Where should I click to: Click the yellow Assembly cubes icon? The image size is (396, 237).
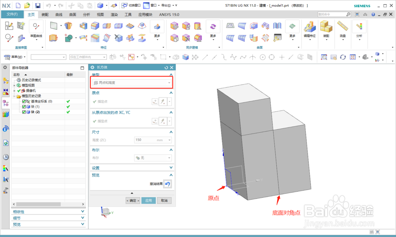click(x=326, y=26)
